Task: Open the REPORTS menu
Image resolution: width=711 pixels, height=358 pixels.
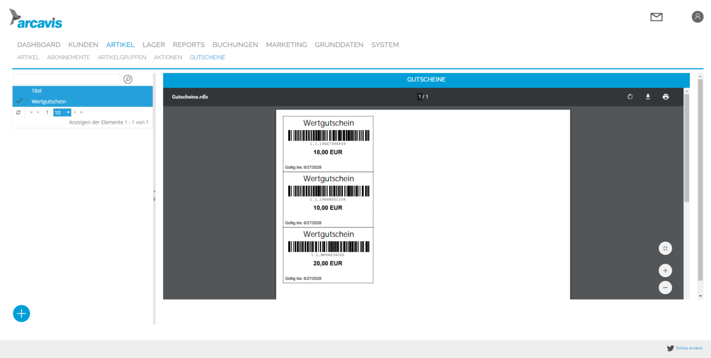Action: pos(188,45)
